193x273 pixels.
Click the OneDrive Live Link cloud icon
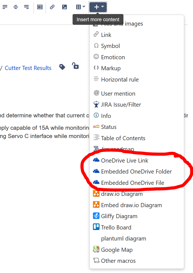[x=96, y=160]
